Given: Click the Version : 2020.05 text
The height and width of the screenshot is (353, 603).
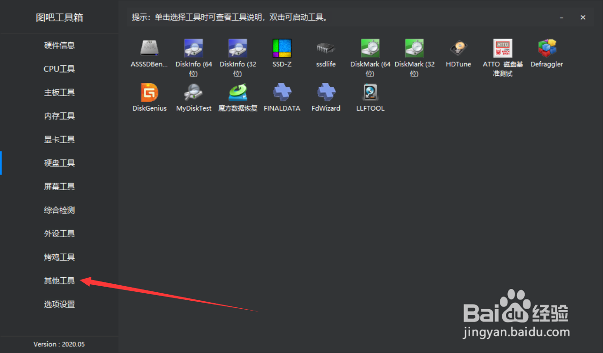Looking at the screenshot, I should [59, 345].
